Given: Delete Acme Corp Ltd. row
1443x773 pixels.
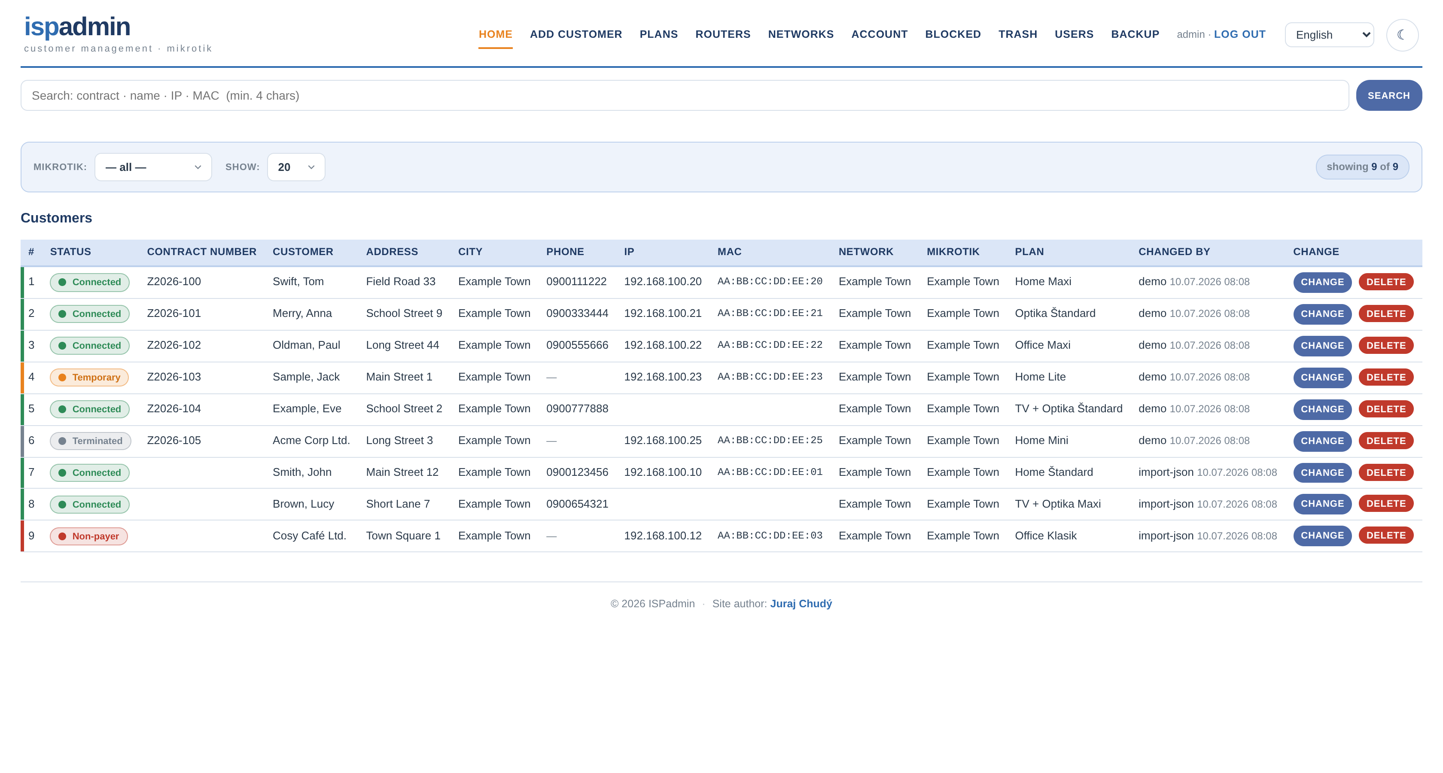Looking at the screenshot, I should click(x=1386, y=441).
